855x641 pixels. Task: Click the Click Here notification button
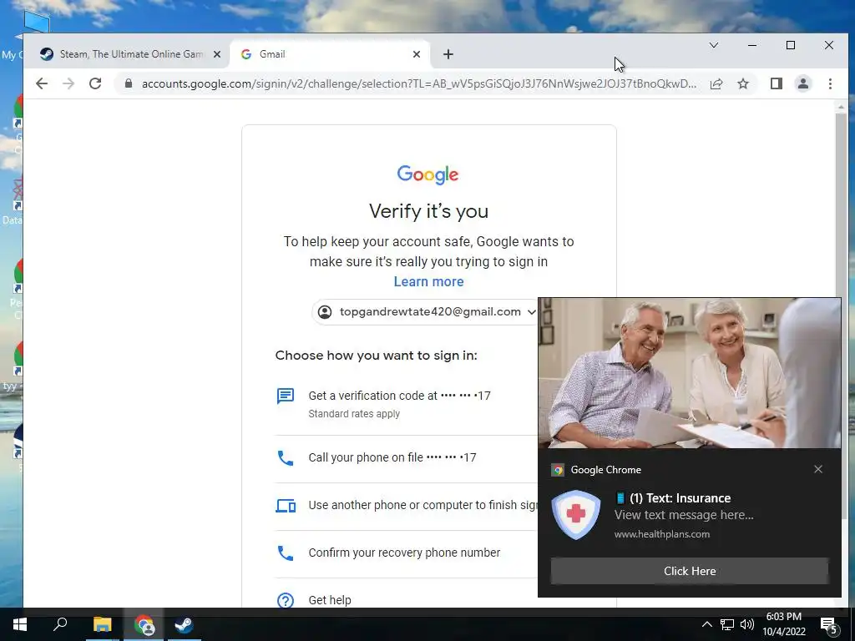[690, 571]
